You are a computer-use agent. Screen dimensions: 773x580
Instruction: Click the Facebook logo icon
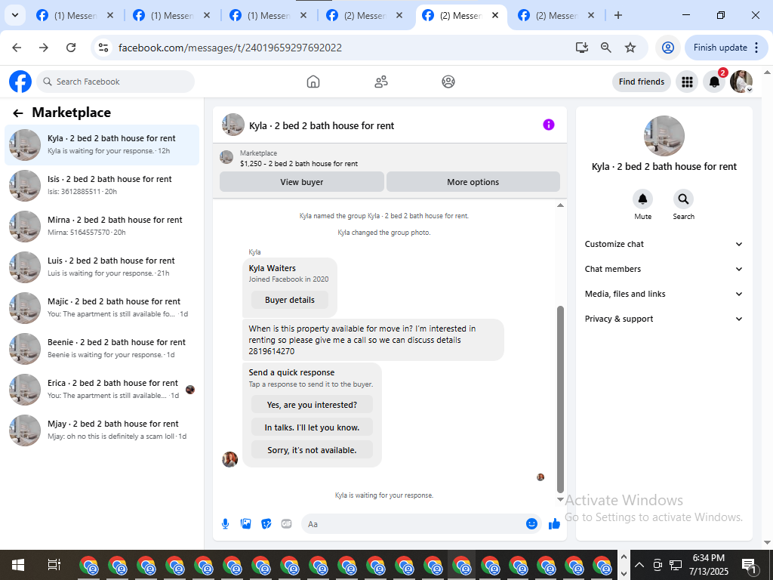(20, 82)
